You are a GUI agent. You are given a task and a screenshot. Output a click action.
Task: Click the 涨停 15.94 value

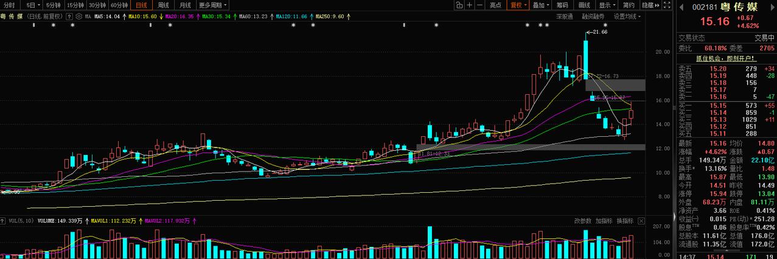(x=719, y=193)
